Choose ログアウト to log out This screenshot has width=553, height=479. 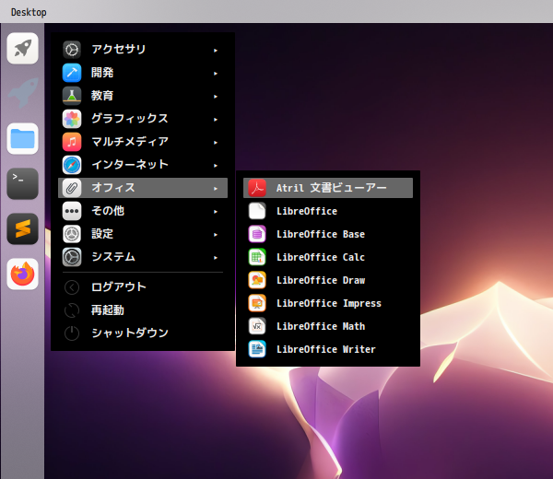[143, 287]
